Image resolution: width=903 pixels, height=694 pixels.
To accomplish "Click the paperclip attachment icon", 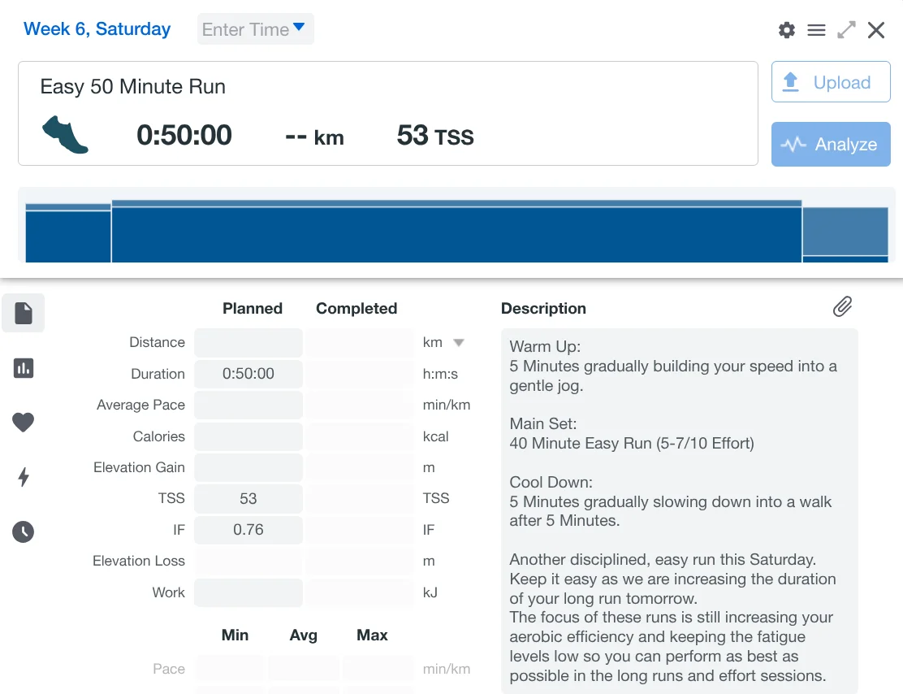I will click(x=842, y=306).
